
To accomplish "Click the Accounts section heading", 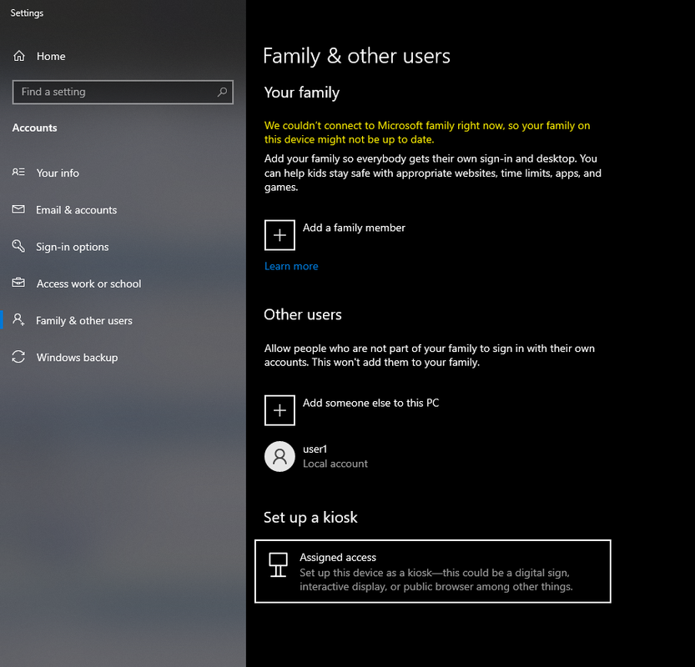I will point(34,128).
